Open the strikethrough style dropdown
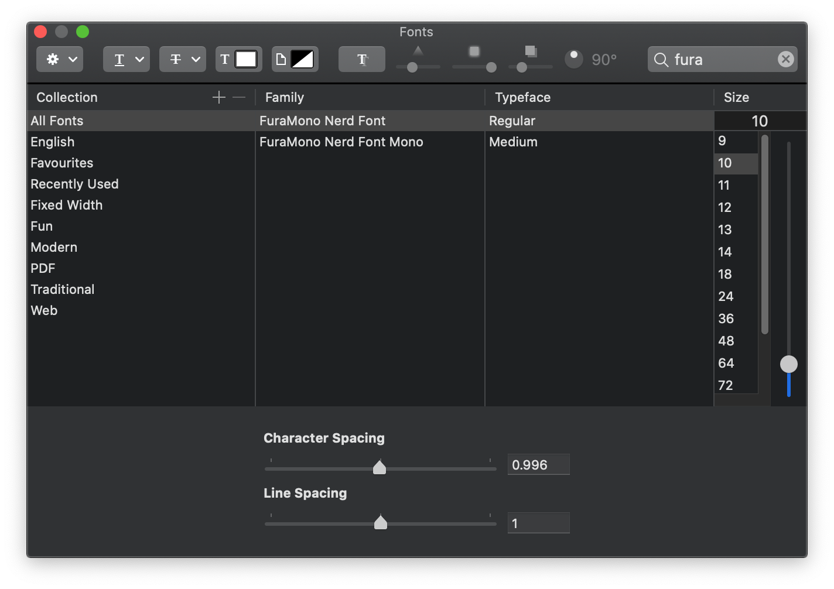 tap(183, 59)
